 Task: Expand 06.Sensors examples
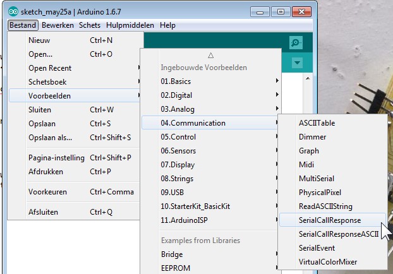211,151
